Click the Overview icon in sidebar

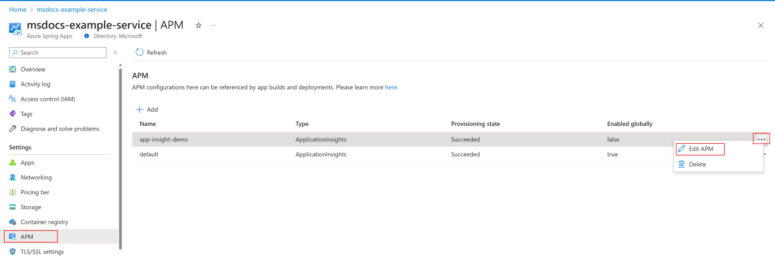[x=13, y=69]
